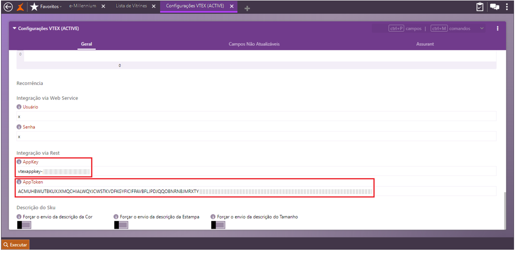Toggle Forçar o envio da descrição da Estampa
The image size is (515, 258).
coord(121,225)
